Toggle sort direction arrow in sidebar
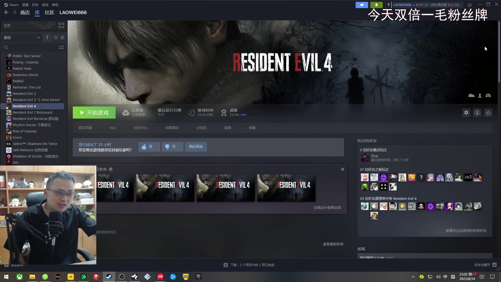The image size is (501, 282). click(47, 38)
